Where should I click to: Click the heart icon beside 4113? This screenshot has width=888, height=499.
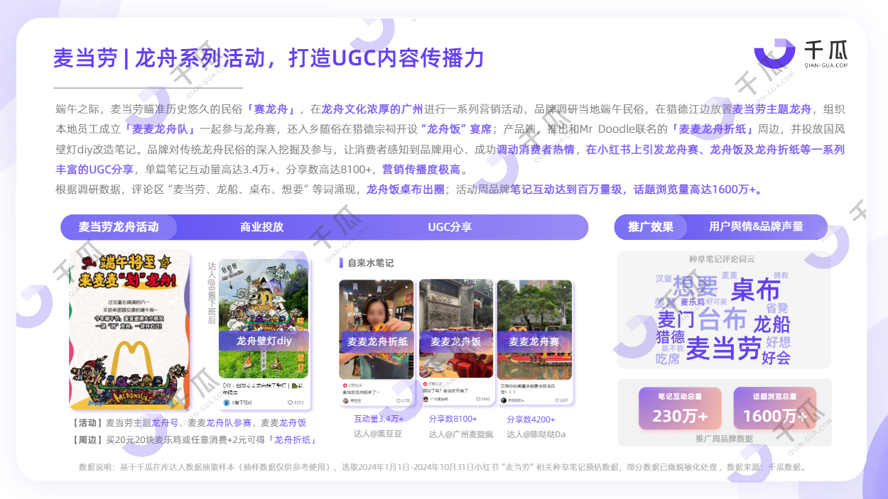(290, 402)
